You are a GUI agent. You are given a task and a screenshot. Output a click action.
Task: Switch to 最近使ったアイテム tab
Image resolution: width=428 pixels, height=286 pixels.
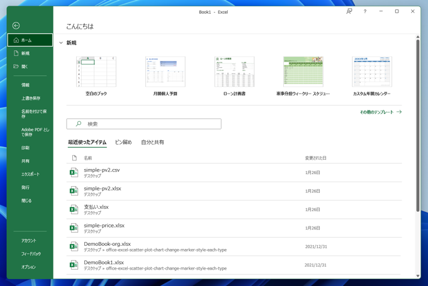click(87, 142)
